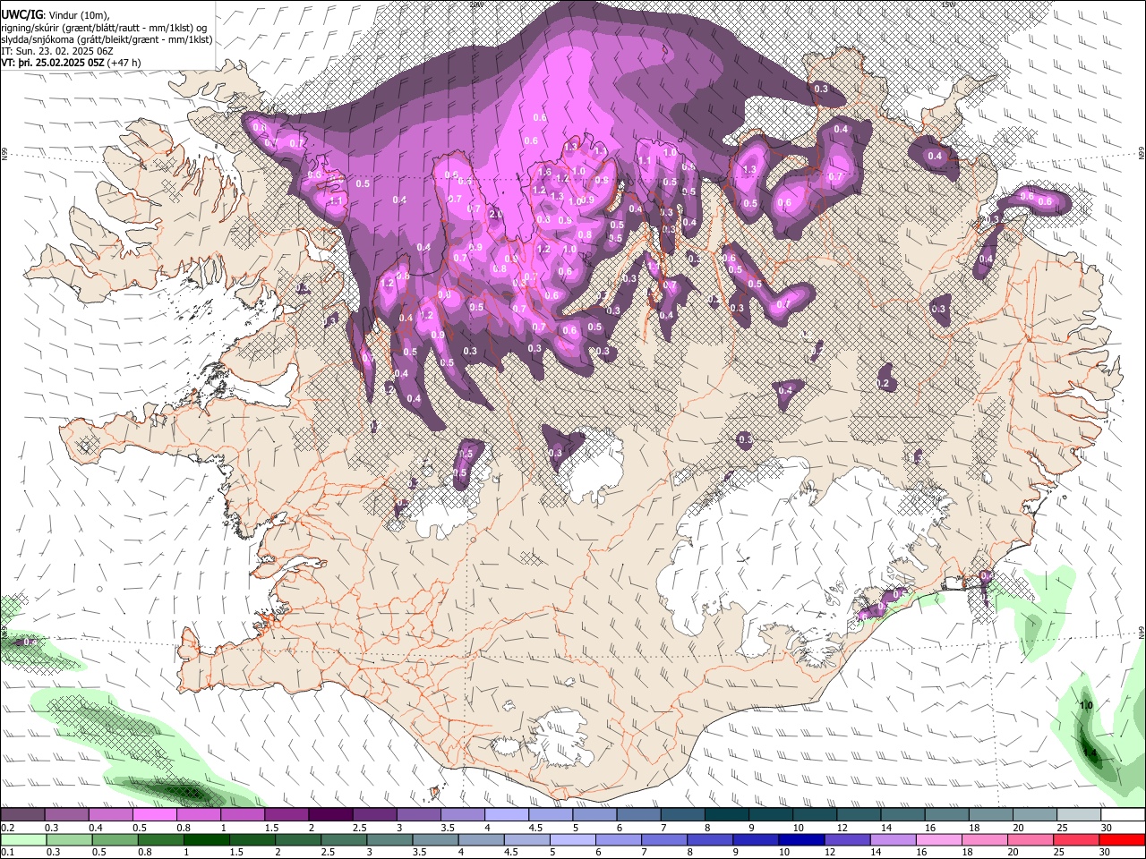Select the white 30 swatch ending the snow scale
This screenshot has width=1146, height=859.
pos(1123,815)
